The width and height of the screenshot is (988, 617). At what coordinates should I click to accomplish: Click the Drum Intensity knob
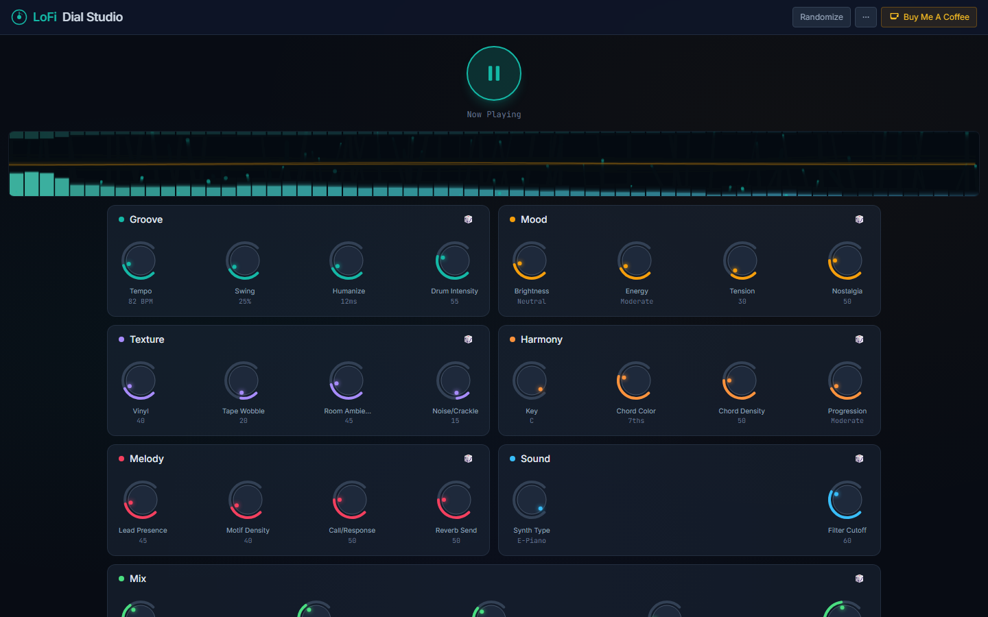[454, 261]
